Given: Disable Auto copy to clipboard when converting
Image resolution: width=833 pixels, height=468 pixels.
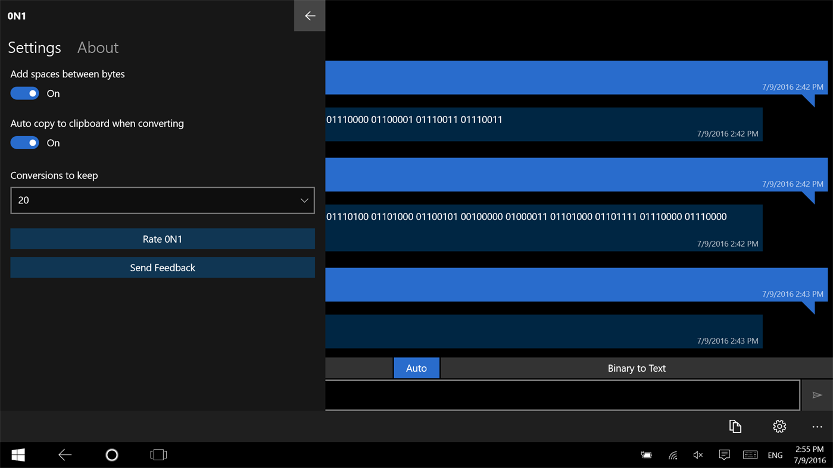Looking at the screenshot, I should click(x=24, y=143).
